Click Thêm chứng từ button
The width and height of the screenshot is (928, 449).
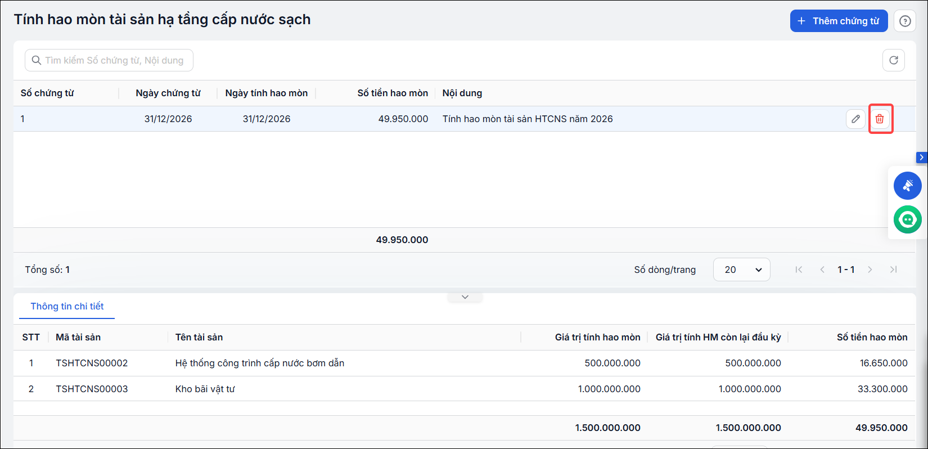pos(839,21)
